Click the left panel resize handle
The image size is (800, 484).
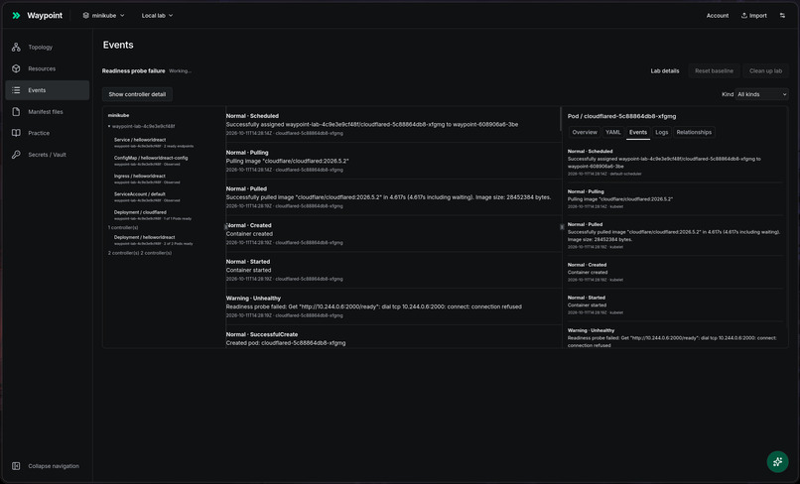pos(225,227)
